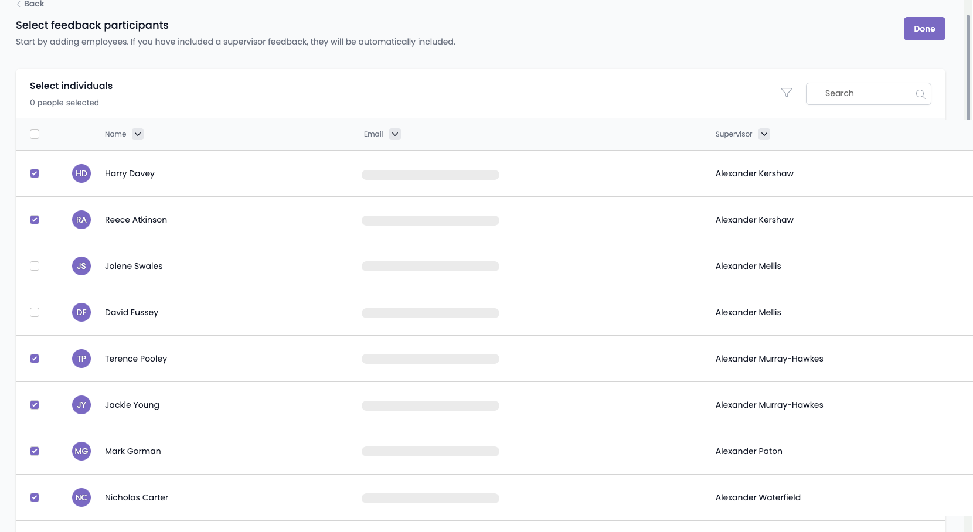The image size is (973, 532).
Task: Open the Supervisor column dropdown
Action: 764,134
